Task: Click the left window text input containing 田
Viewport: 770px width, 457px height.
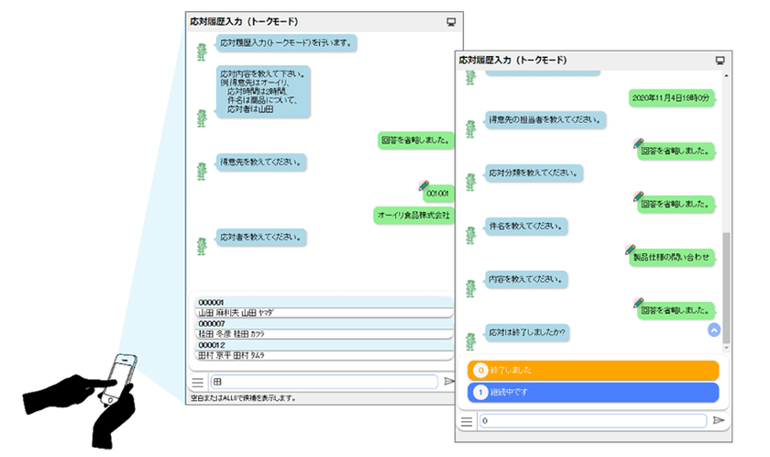Action: 324,382
